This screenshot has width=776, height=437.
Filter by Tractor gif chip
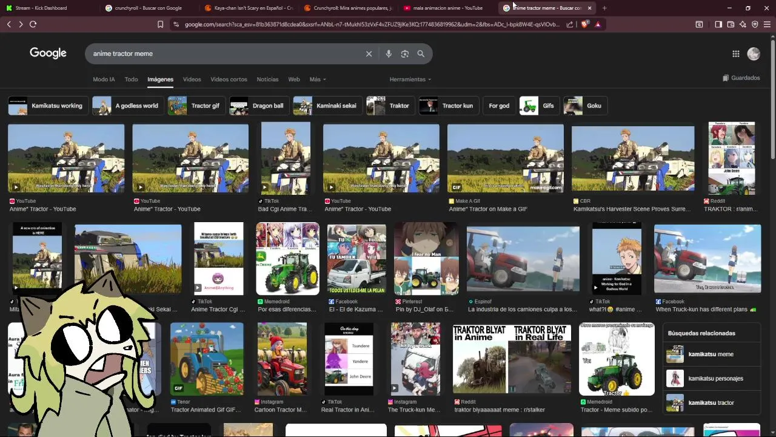196,106
